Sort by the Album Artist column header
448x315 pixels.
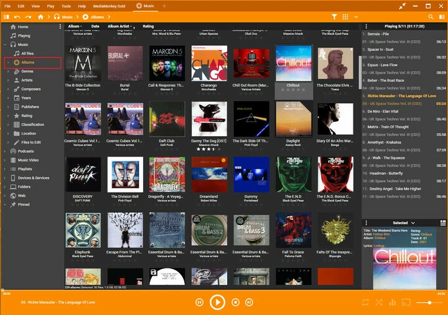(120, 26)
